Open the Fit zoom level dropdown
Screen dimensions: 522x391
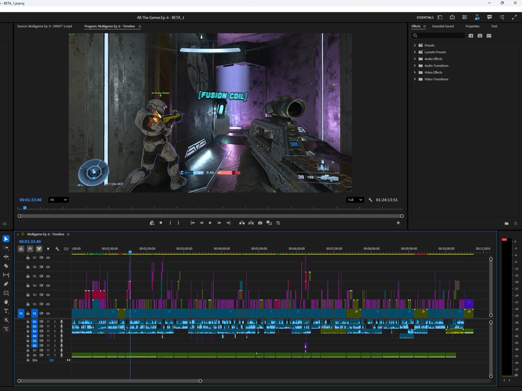tap(58, 200)
